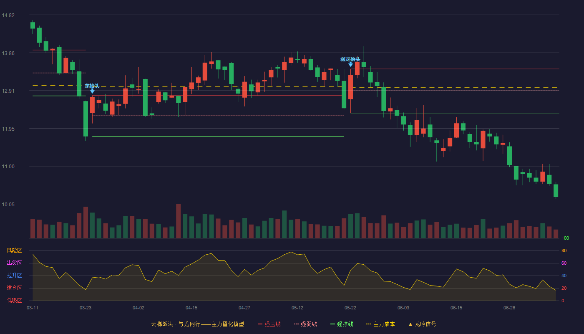Viewport: 584px width, 334px height.
Task: Click the 03-11 date label
Action: tap(33, 308)
